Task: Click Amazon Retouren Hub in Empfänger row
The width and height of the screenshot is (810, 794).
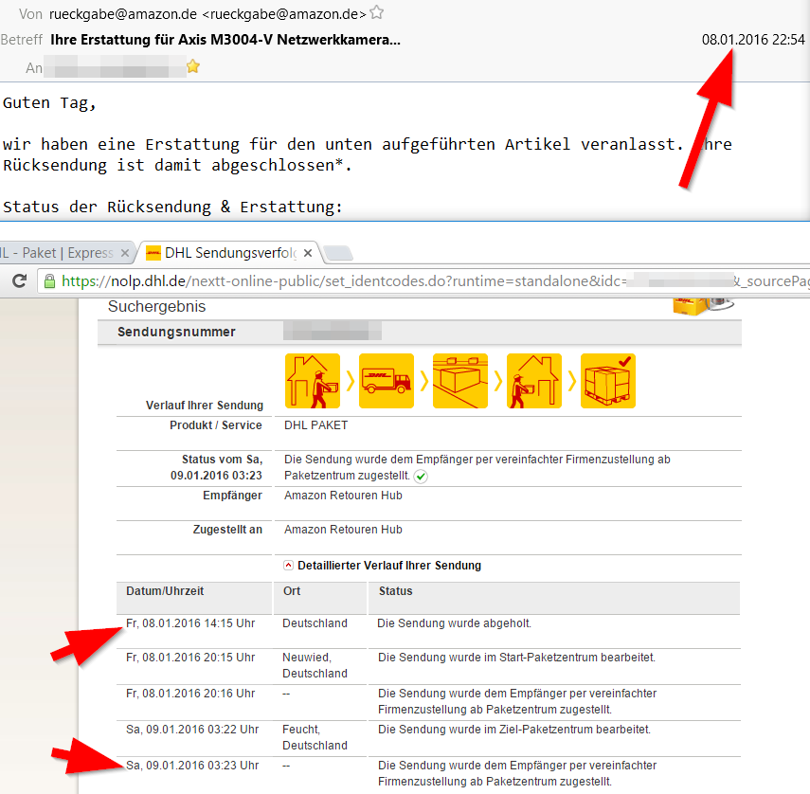Action: point(343,496)
